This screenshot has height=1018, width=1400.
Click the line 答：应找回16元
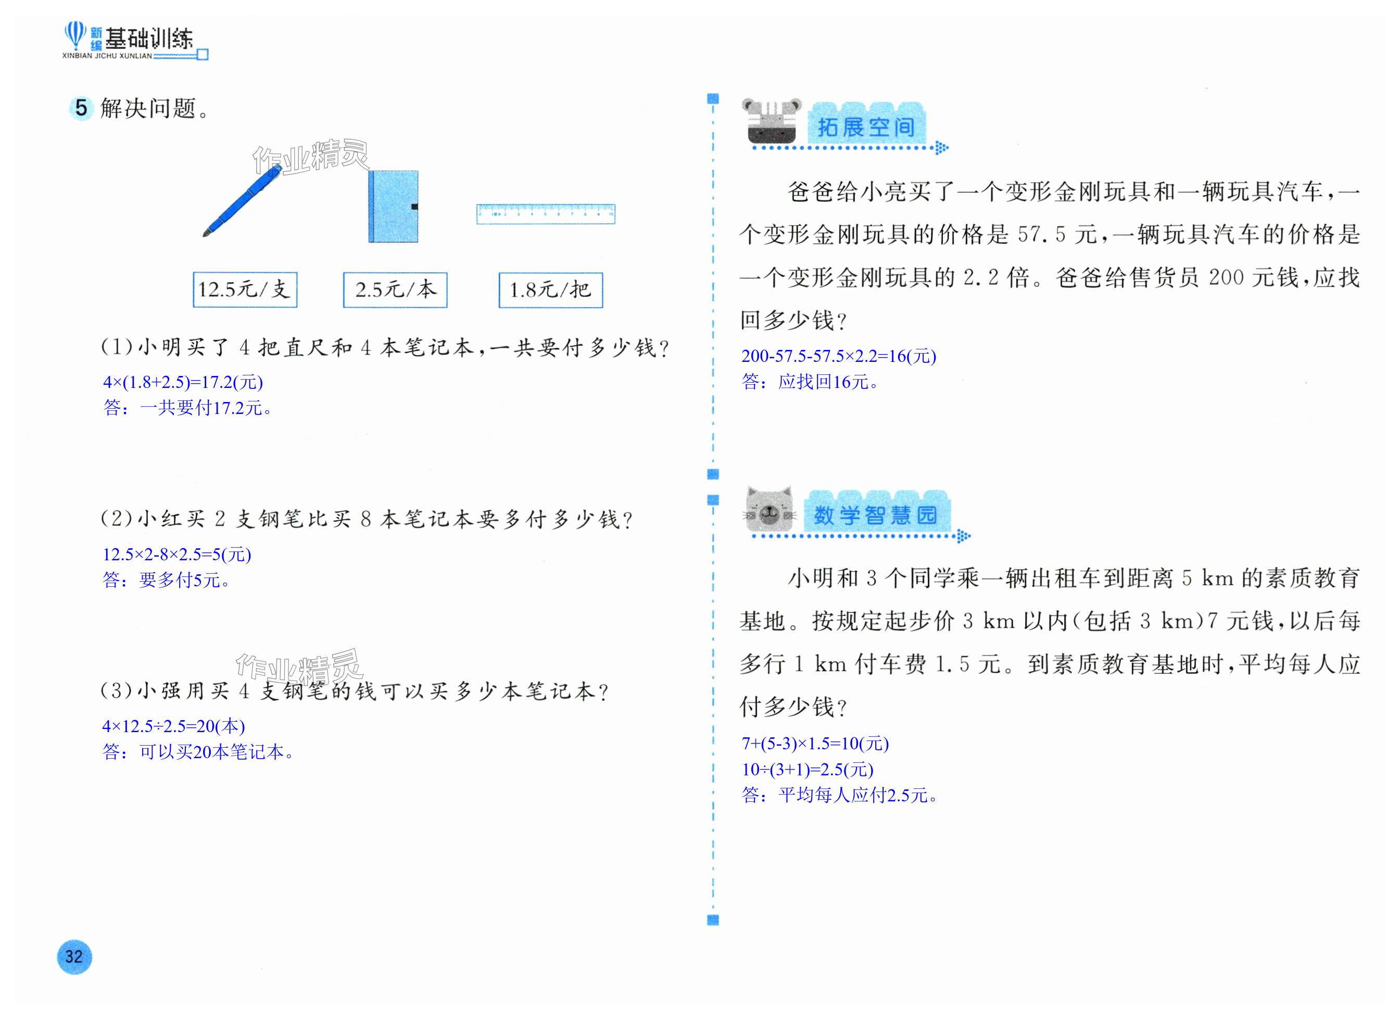coord(810,382)
